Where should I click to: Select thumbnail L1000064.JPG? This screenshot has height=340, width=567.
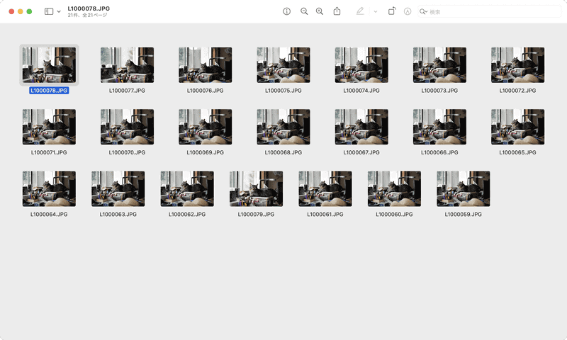click(x=49, y=189)
